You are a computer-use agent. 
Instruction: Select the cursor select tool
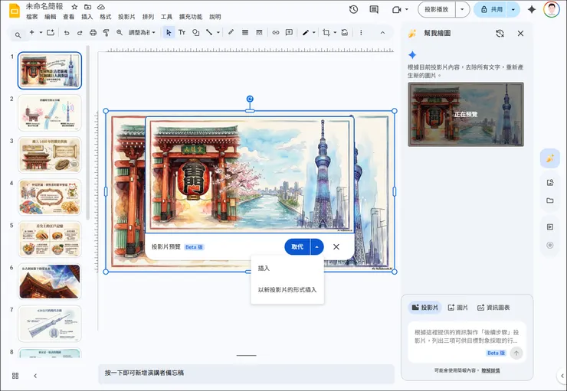click(169, 32)
